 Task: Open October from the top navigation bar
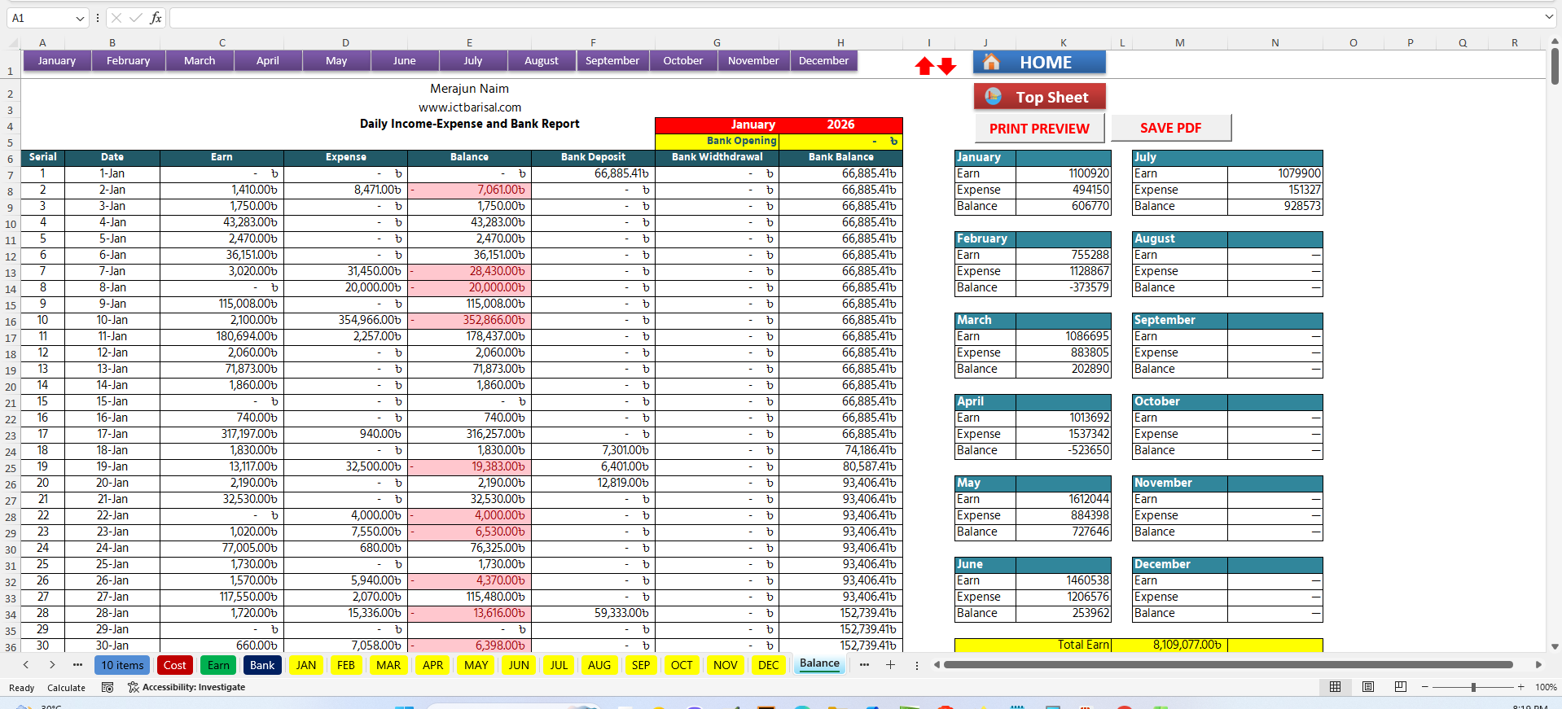pos(683,61)
